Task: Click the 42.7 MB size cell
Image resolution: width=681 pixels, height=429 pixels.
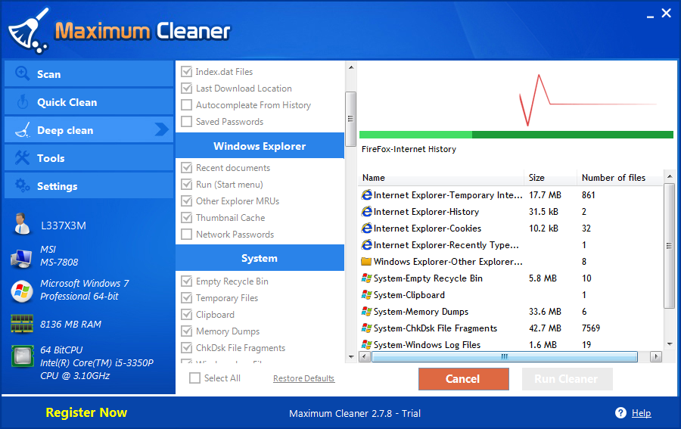Action: 545,328
